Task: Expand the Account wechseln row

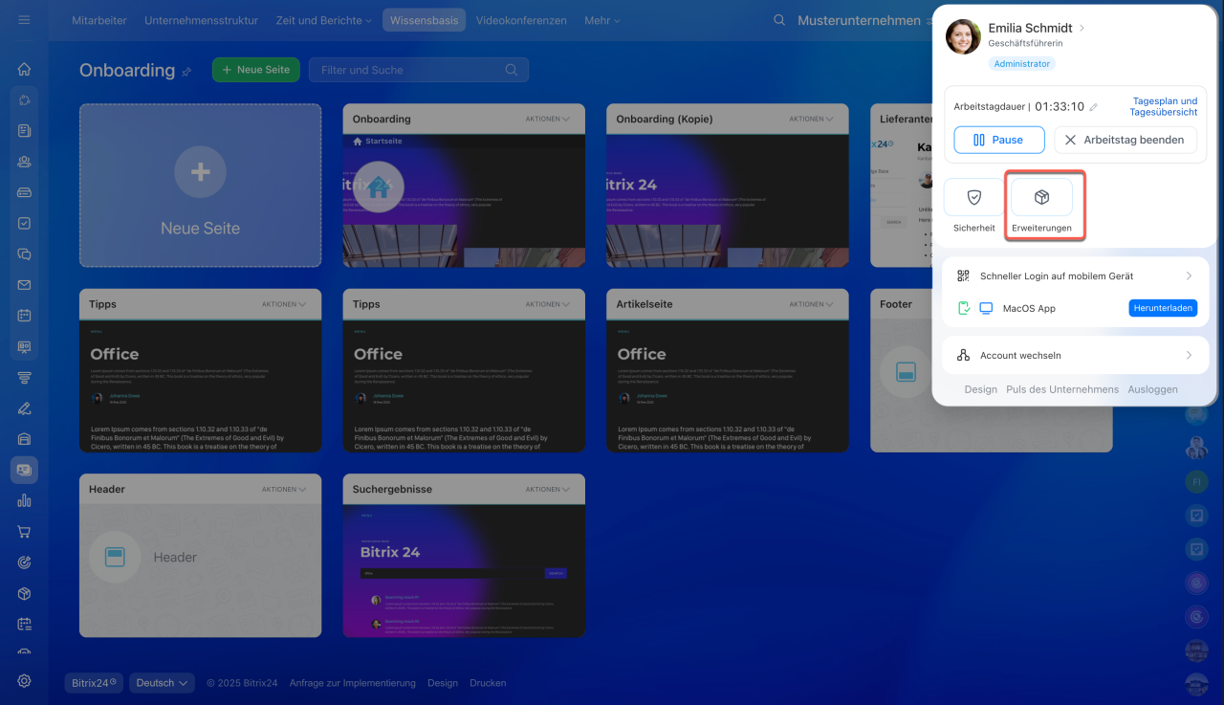Action: coord(1076,355)
